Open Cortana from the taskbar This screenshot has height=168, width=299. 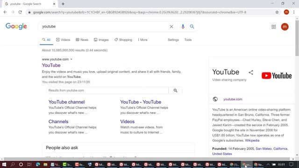21,164
